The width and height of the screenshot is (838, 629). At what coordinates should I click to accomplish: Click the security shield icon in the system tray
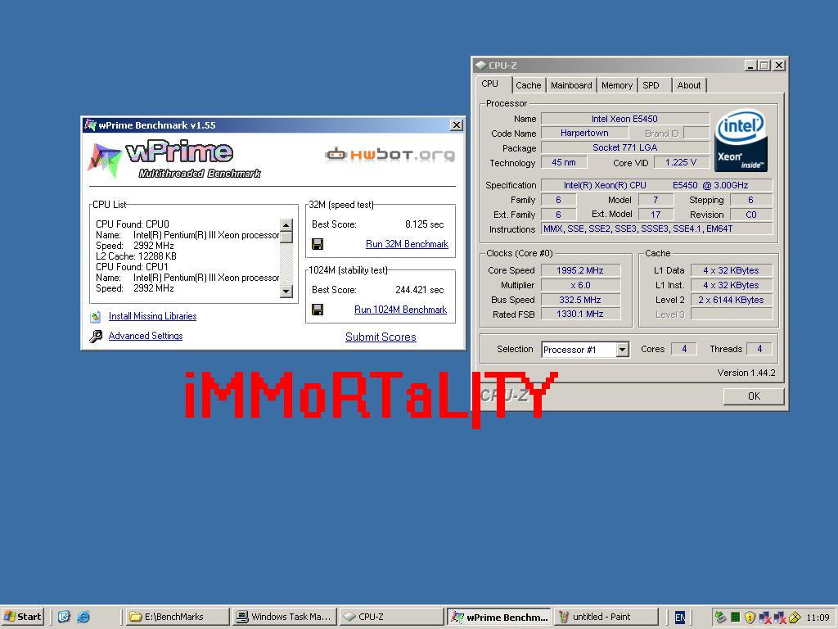pyautogui.click(x=750, y=618)
